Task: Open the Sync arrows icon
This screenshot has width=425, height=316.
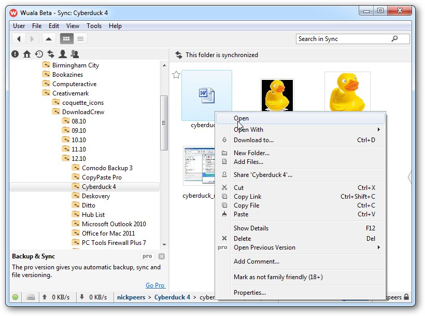Action: coord(51,54)
